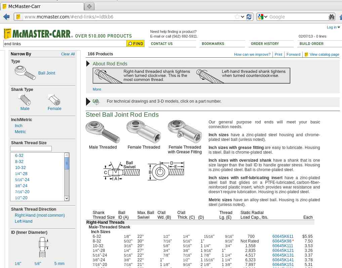The width and height of the screenshot is (342, 268).
Task: Select 6-32 in thread size list
Action: (19, 155)
